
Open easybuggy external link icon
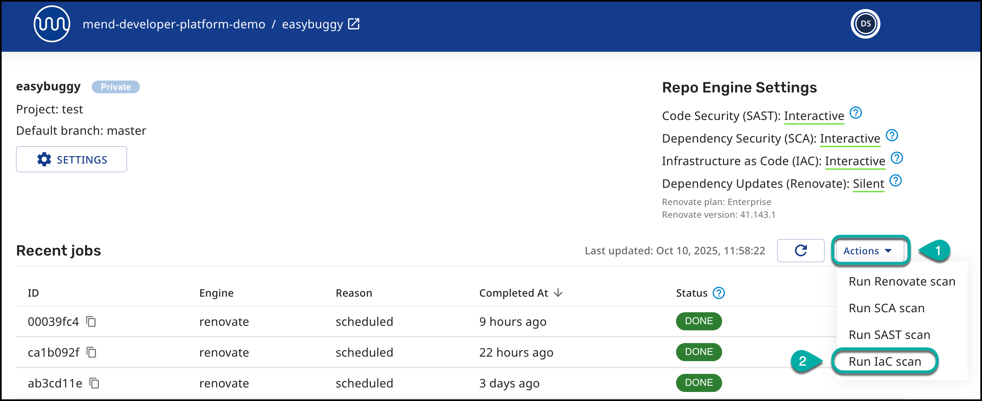(x=354, y=24)
